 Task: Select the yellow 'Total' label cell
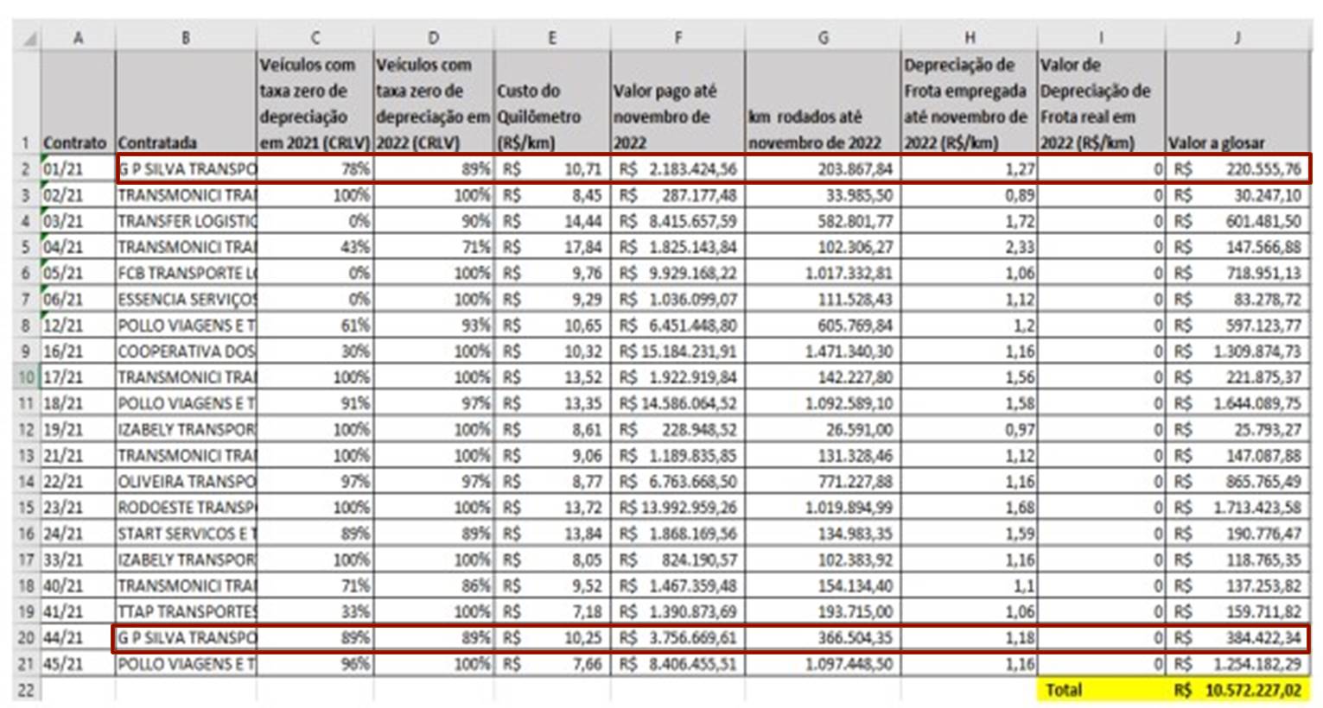point(1101,690)
